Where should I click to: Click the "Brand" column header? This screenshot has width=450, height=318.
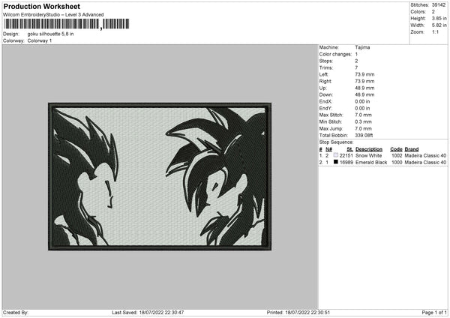(x=412, y=149)
